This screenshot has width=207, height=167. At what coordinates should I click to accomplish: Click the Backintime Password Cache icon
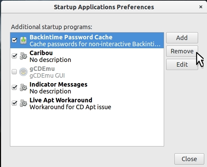[23, 40]
